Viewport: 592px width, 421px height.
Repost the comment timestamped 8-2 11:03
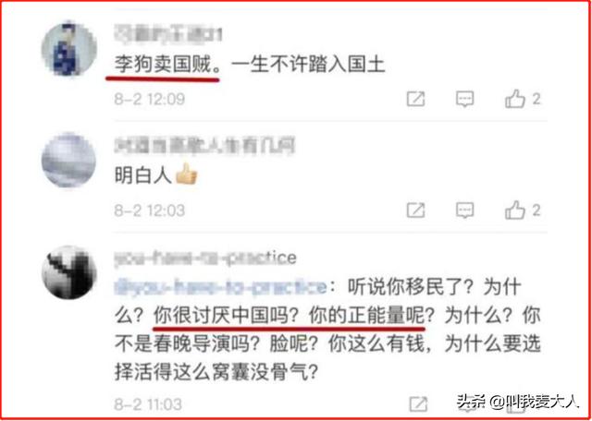point(419,404)
